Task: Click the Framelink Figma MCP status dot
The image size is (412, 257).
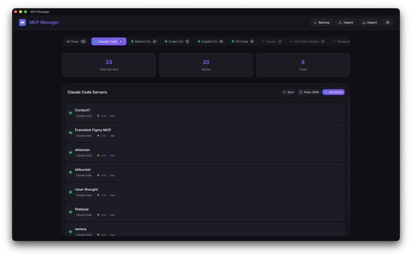Action: (x=71, y=133)
